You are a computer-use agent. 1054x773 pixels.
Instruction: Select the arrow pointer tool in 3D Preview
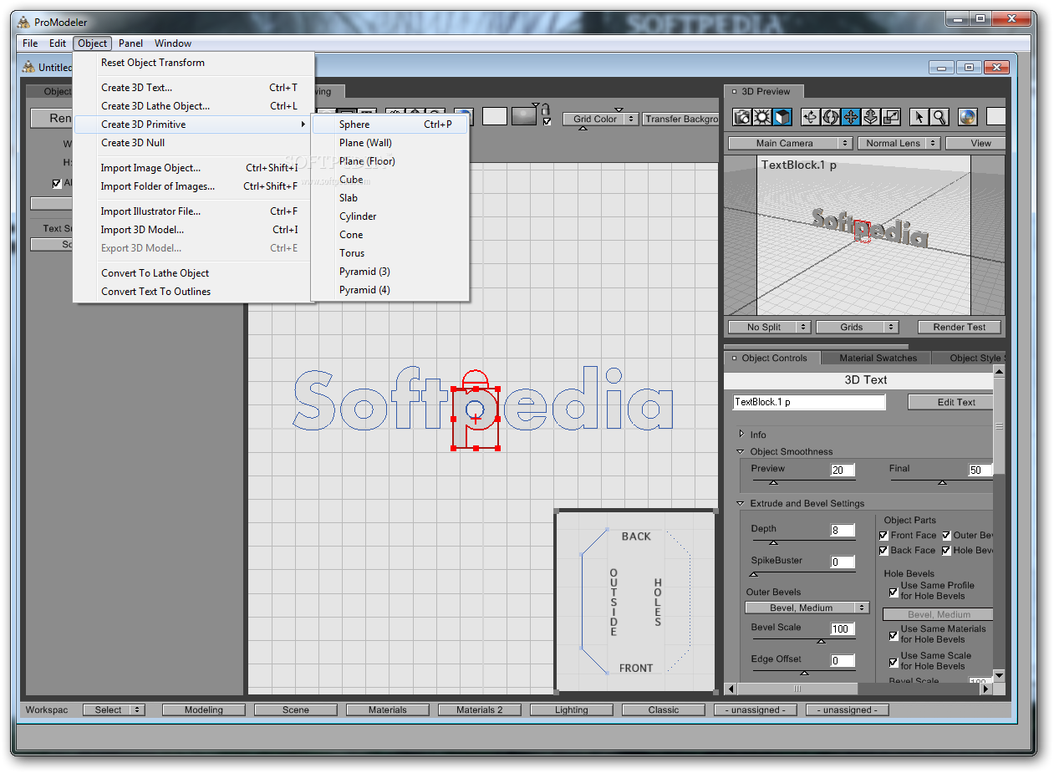point(919,117)
